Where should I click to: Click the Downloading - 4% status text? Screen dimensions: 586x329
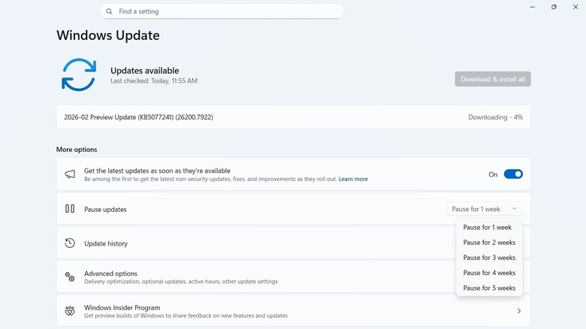tap(495, 117)
